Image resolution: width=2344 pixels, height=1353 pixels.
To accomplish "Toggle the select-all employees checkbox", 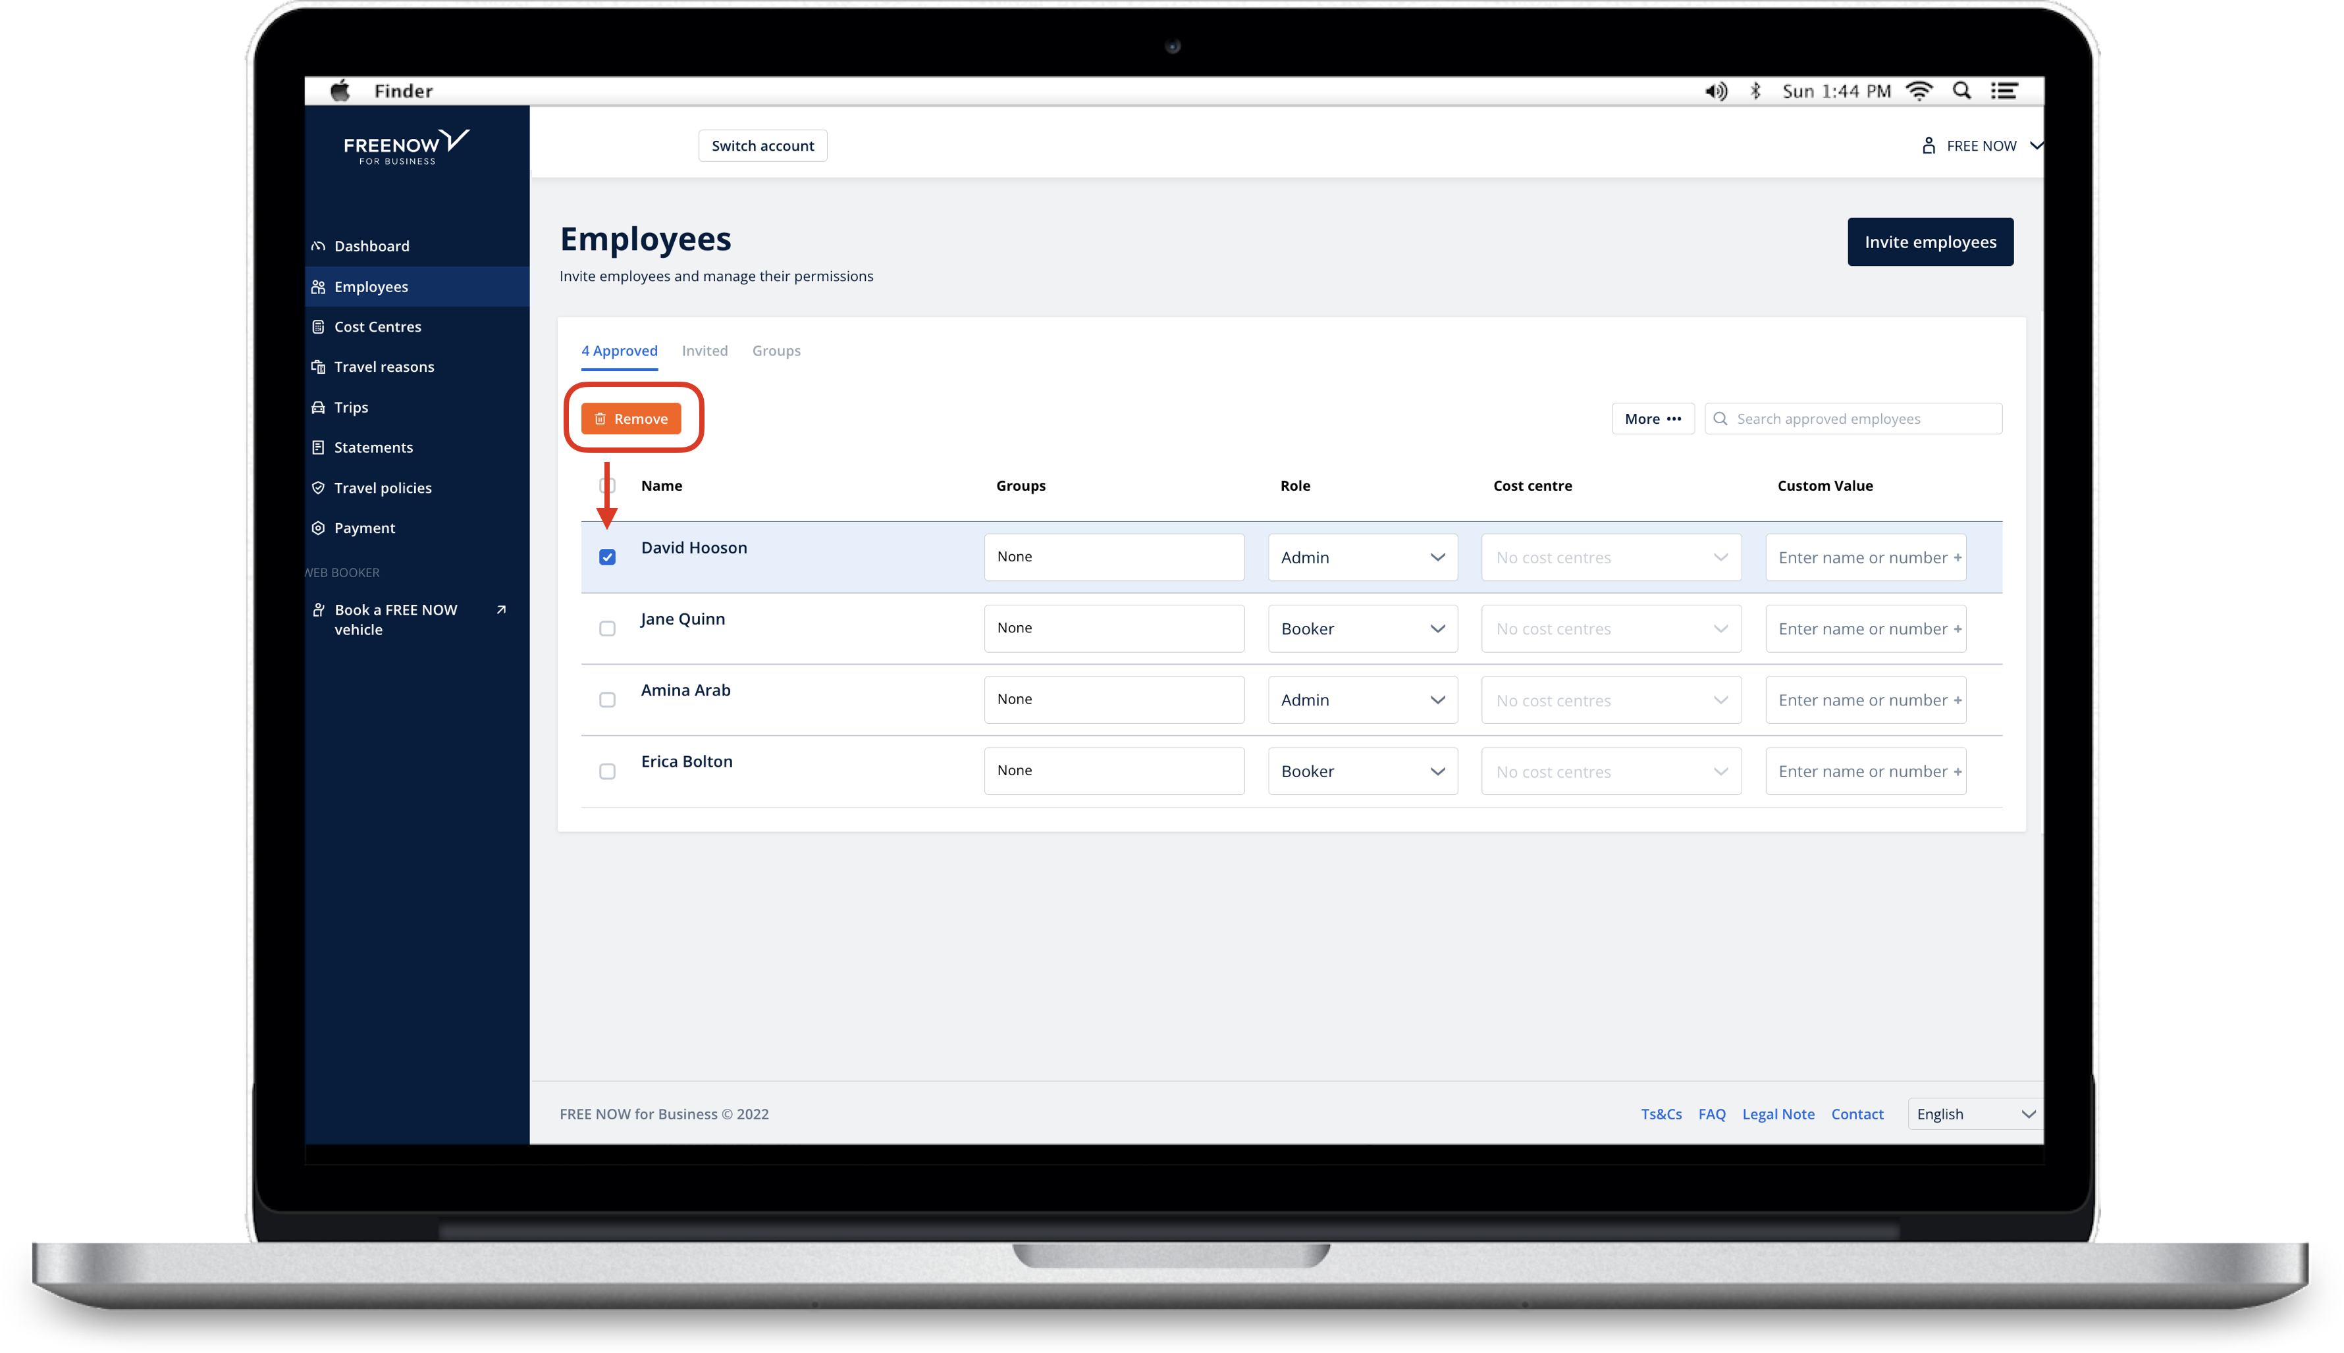I will pos(607,486).
